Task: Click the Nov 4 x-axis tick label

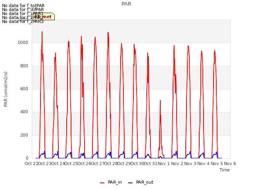Action: (x=204, y=163)
